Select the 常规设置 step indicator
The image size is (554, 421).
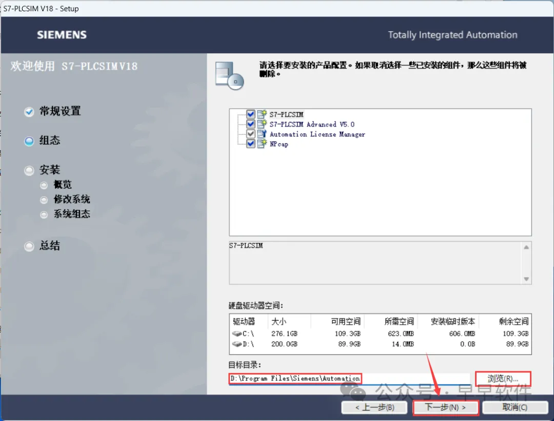coord(29,112)
